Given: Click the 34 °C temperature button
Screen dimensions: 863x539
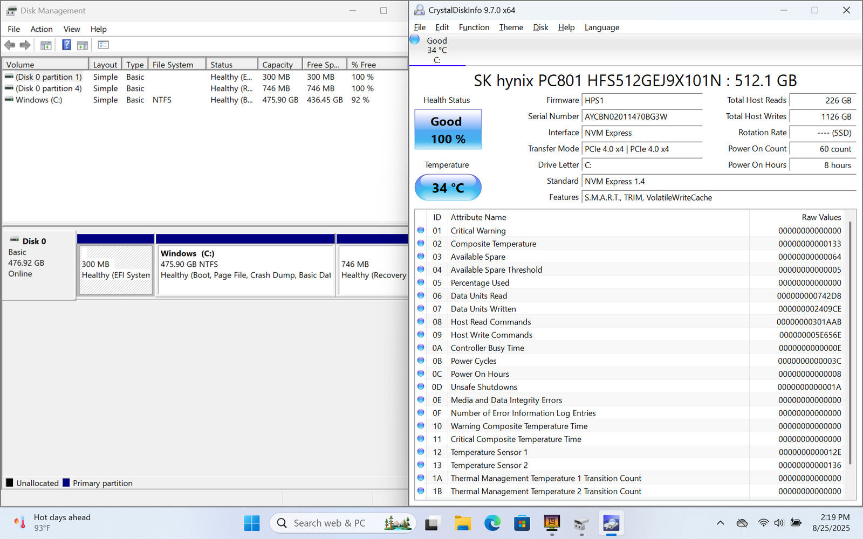Looking at the screenshot, I should (448, 188).
